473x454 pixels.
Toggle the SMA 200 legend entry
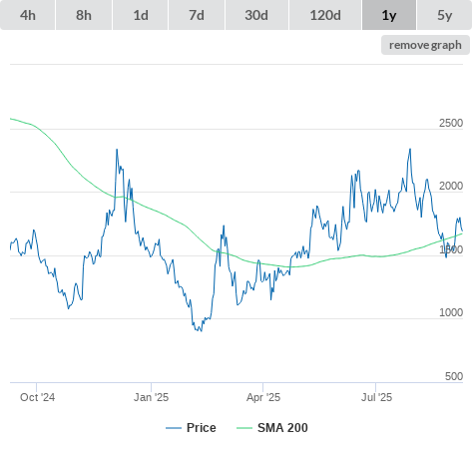pos(282,428)
